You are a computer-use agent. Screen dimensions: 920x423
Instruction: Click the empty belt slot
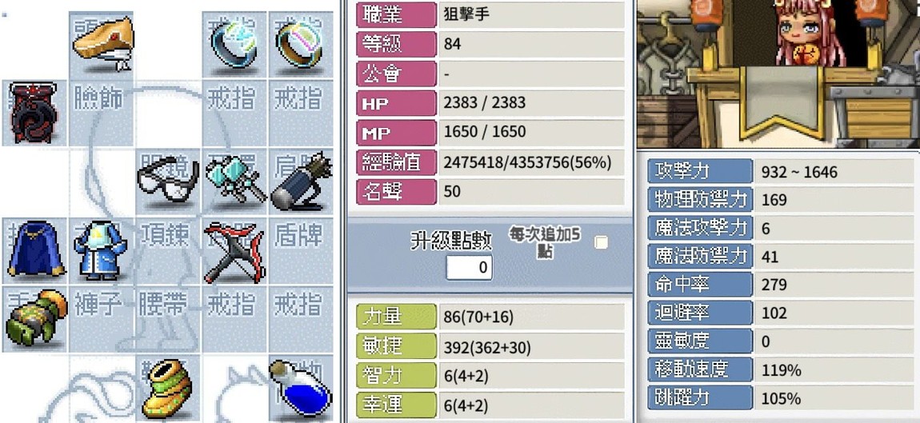tap(169, 319)
